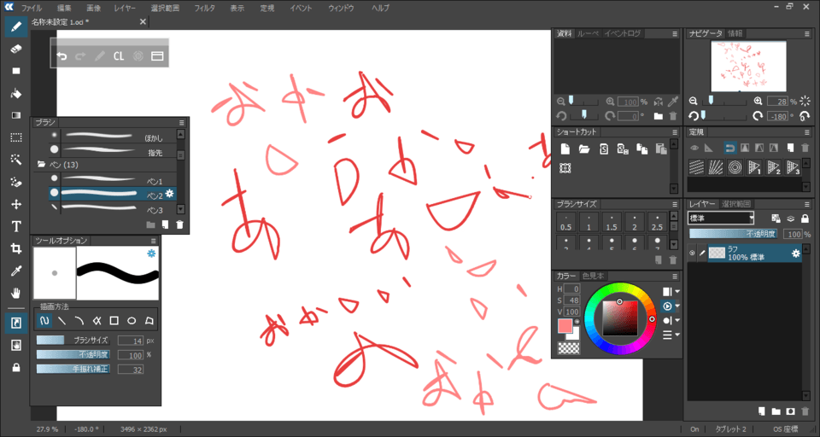Viewport: 820px width, 437px height.
Task: Select the Hand pan tool
Action: click(15, 293)
